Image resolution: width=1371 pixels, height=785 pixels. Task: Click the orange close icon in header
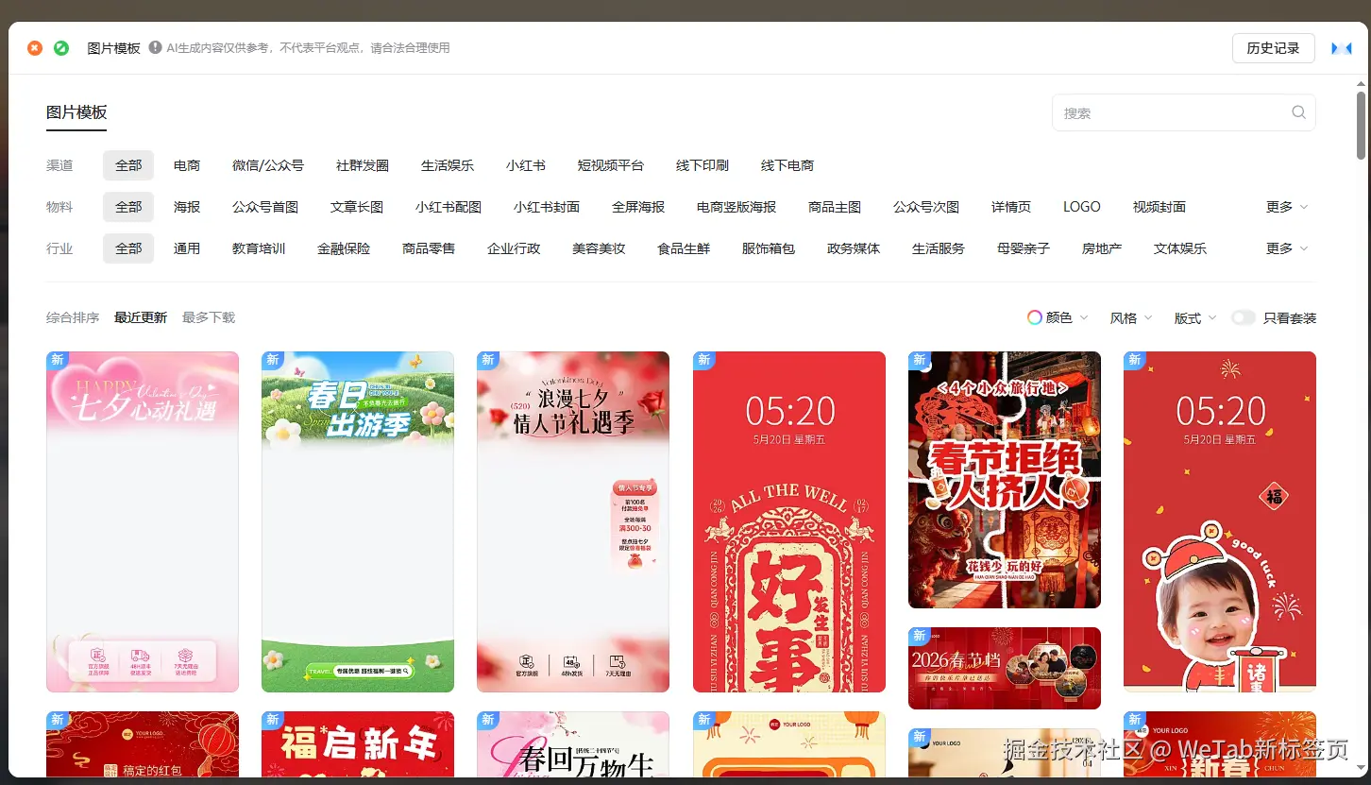(x=35, y=48)
